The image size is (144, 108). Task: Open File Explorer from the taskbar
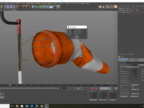point(17,106)
